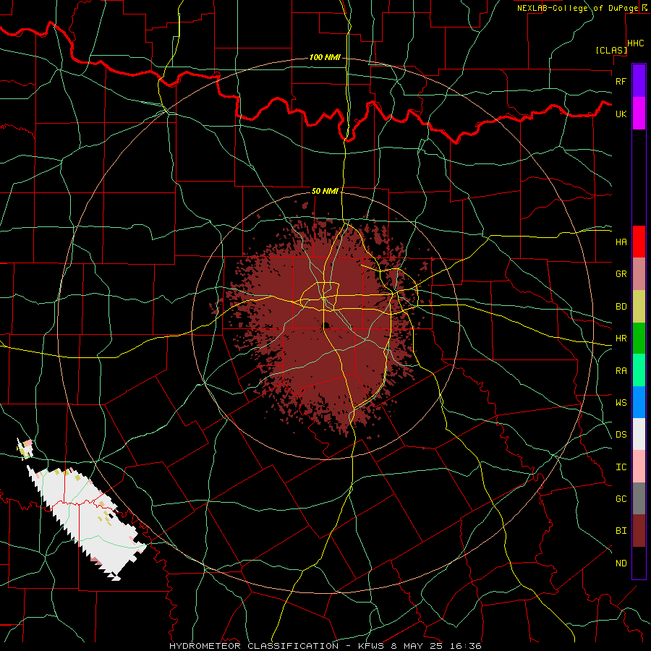The height and width of the screenshot is (651, 651).
Task: Click the ND black legend swatch
Action: pos(639,563)
